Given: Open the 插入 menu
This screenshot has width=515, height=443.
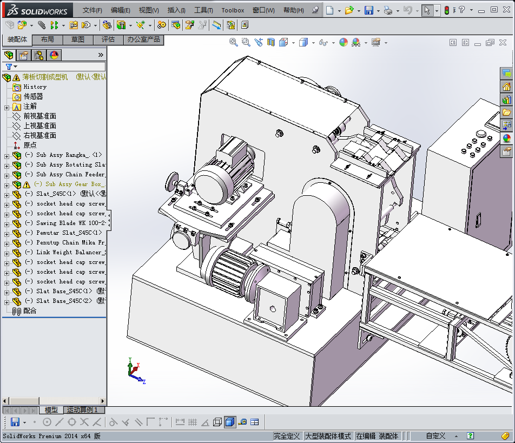Looking at the screenshot, I should 176,10.
